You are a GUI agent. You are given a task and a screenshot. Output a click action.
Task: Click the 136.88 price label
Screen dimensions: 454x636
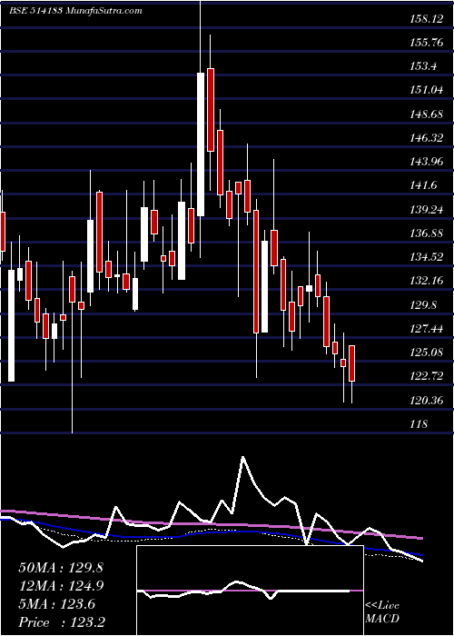tap(427, 234)
